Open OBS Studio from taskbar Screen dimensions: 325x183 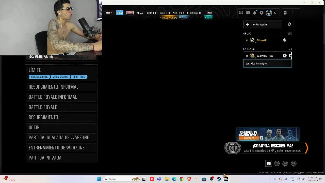(211, 179)
